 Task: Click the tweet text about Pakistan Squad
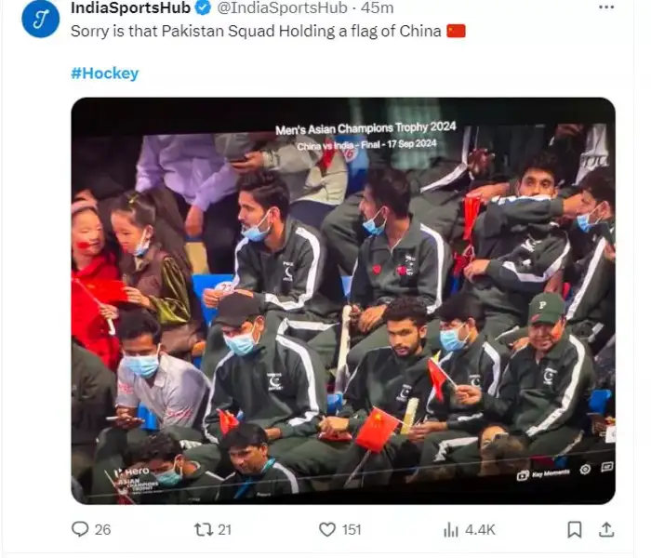256,32
